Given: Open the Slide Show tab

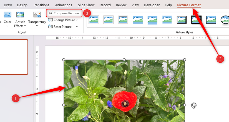Looking at the screenshot, I should (x=86, y=5).
